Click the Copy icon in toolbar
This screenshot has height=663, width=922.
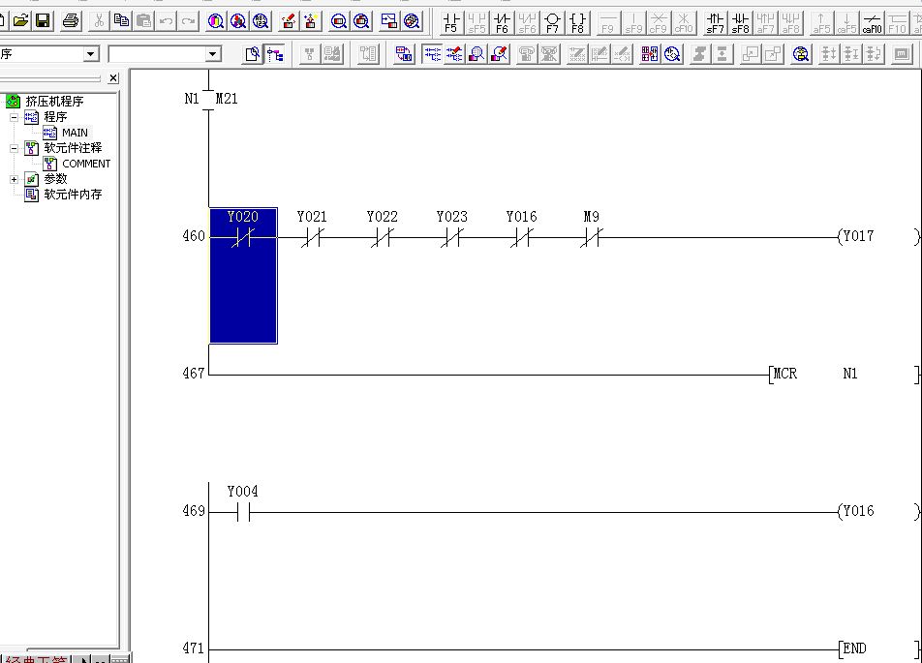pyautogui.click(x=121, y=20)
